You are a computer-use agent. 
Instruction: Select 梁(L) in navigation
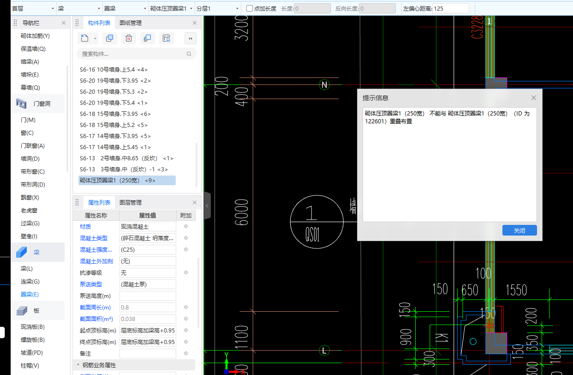(27, 268)
